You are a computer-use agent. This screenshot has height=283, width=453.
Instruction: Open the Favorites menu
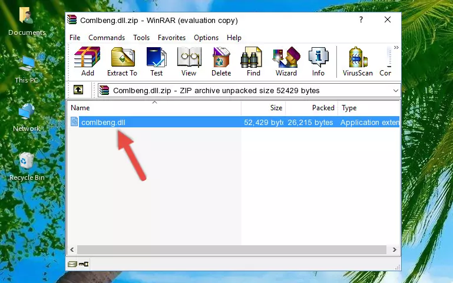pyautogui.click(x=171, y=38)
